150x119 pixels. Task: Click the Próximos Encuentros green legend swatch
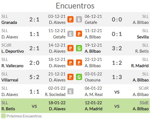pos(3,116)
